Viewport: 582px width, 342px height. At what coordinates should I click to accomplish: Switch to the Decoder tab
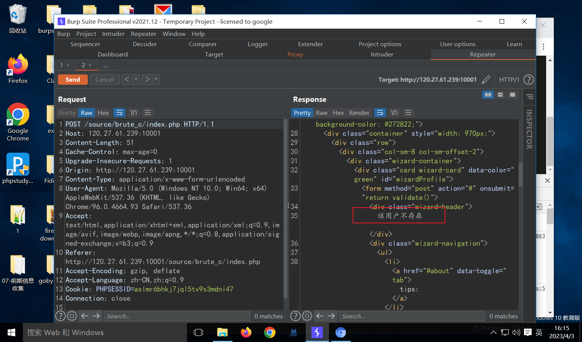pyautogui.click(x=145, y=44)
